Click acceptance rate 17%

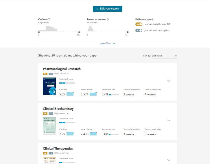pos(105,94)
